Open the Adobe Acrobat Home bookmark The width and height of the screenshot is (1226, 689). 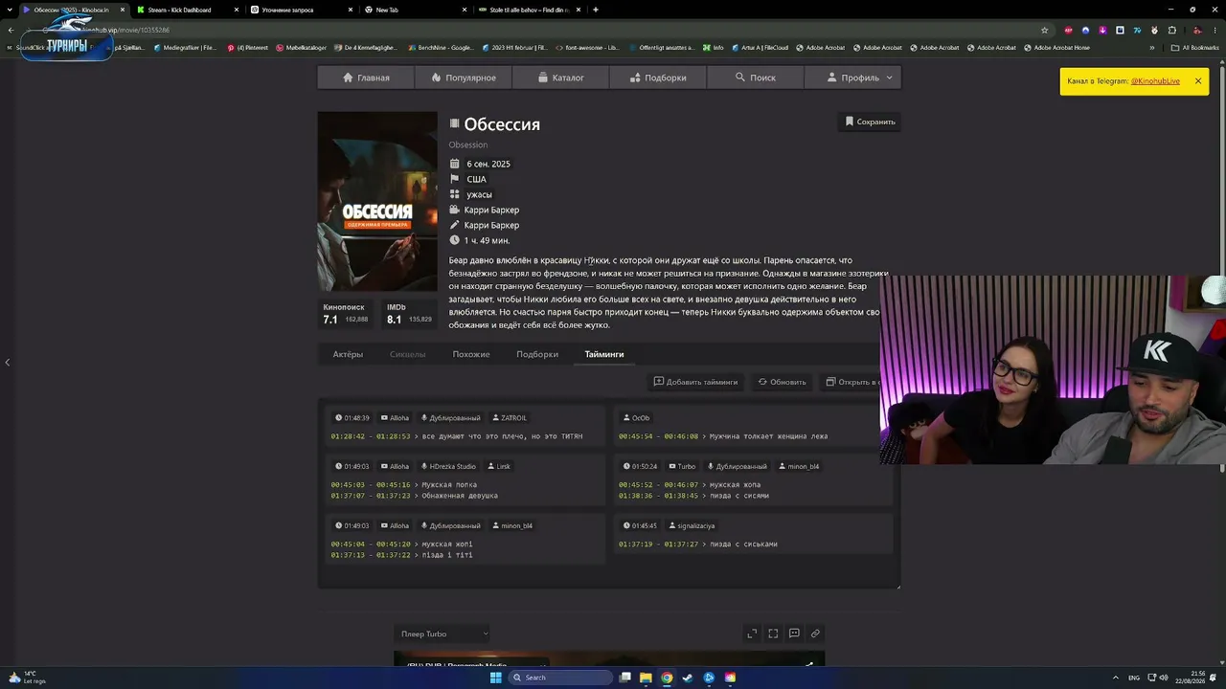click(x=1057, y=47)
